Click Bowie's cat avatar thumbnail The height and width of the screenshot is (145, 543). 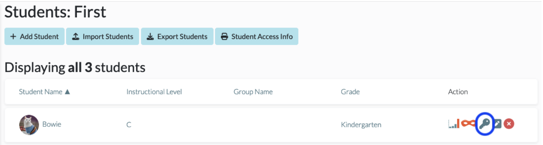click(x=29, y=125)
